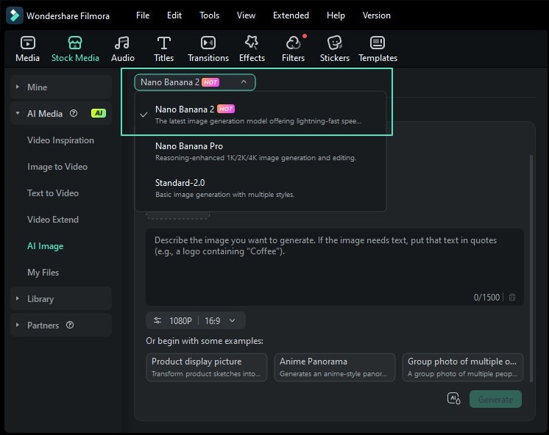Use the Product display picture example
The height and width of the screenshot is (435, 549).
[207, 367]
